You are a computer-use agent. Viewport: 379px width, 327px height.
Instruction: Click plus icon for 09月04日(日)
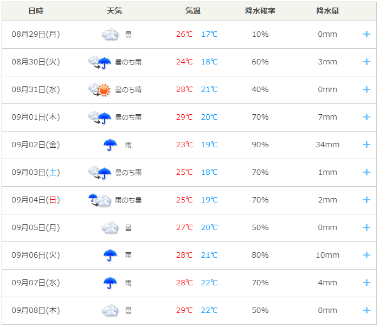367,200
